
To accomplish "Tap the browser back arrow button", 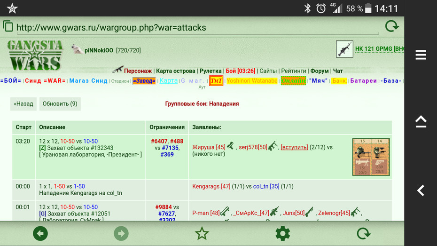I will 40,233.
